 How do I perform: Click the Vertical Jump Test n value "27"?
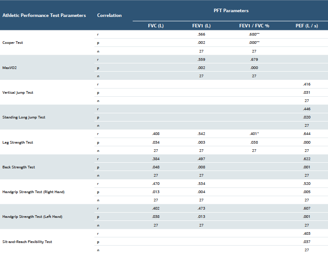[x=307, y=101]
